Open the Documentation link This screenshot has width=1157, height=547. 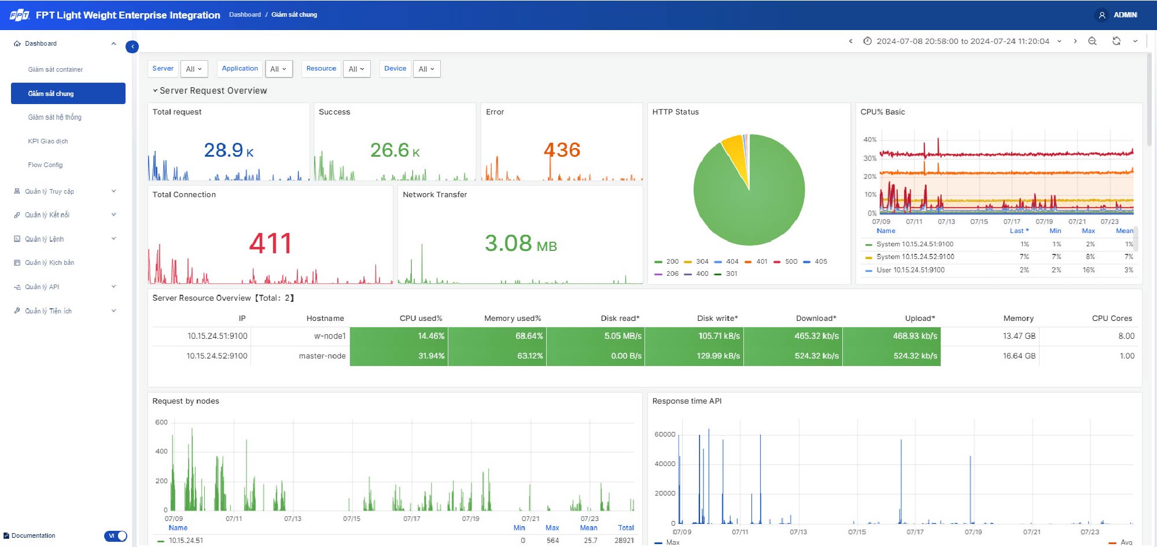pos(34,535)
